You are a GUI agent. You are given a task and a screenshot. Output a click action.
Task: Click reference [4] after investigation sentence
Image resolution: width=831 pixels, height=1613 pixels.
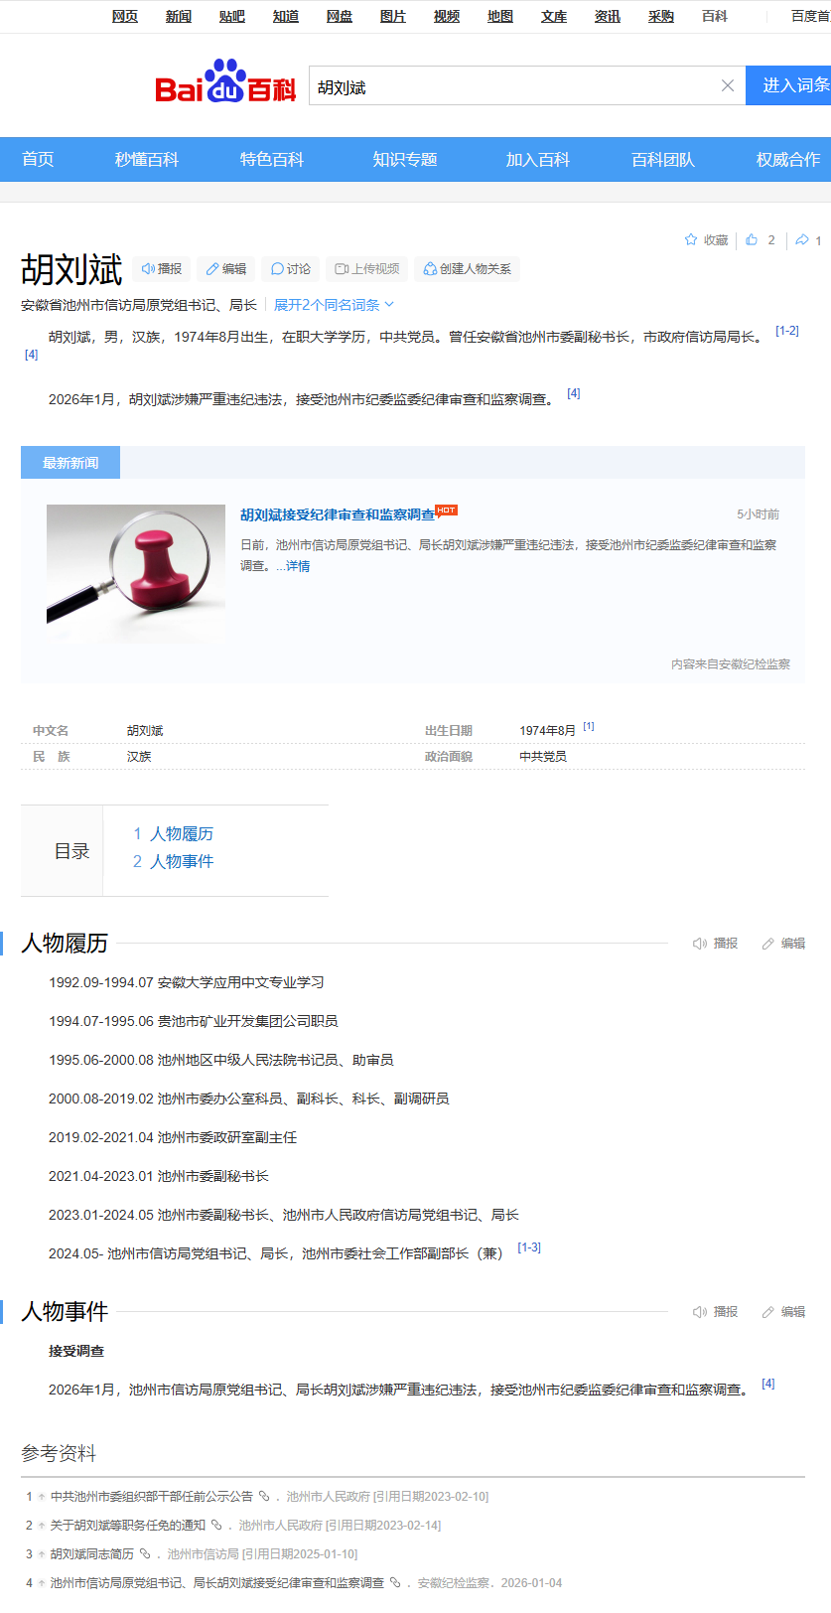pyautogui.click(x=574, y=393)
